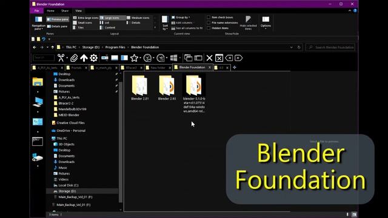The width and height of the screenshot is (388, 218).
Task: Switch to the Home ribbon tab
Action: (x=51, y=11)
